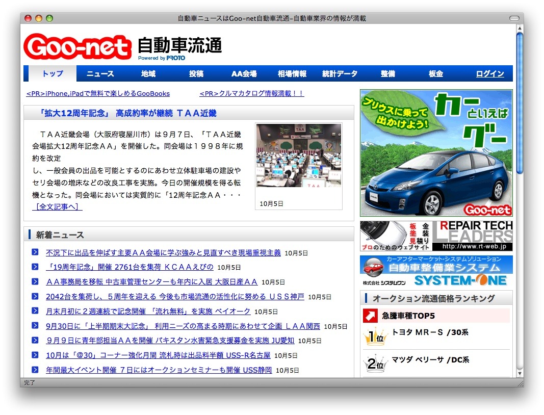Click arrow icon beside LAA関西 news
Viewport: 544px width, 415px height.
[x=35, y=325]
